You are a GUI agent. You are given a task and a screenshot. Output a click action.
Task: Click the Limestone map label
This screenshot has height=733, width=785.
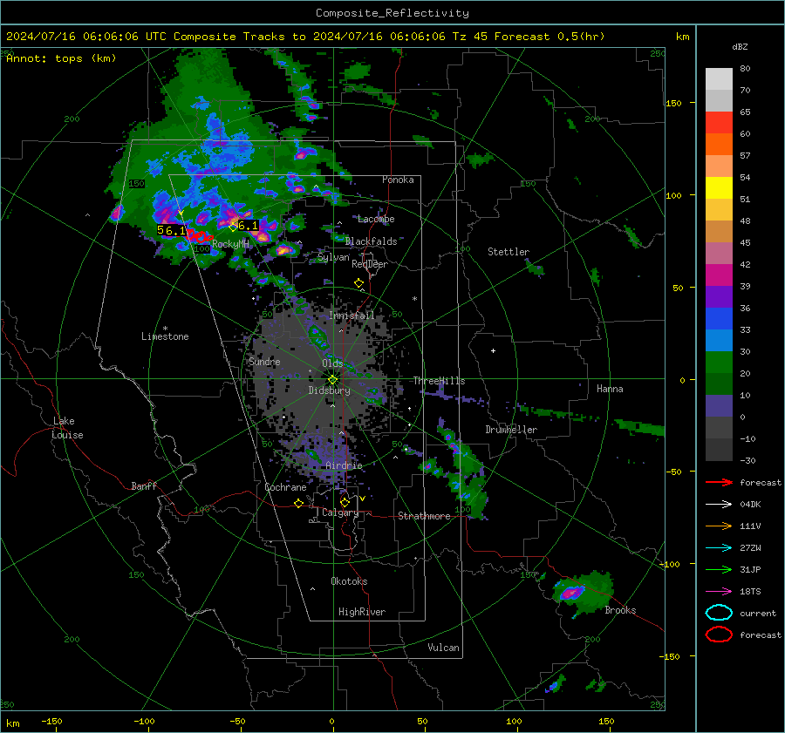tap(165, 336)
